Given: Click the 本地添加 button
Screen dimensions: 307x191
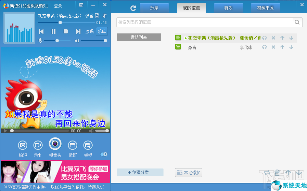Looking at the screenshot, I should pyautogui.click(x=189, y=173).
